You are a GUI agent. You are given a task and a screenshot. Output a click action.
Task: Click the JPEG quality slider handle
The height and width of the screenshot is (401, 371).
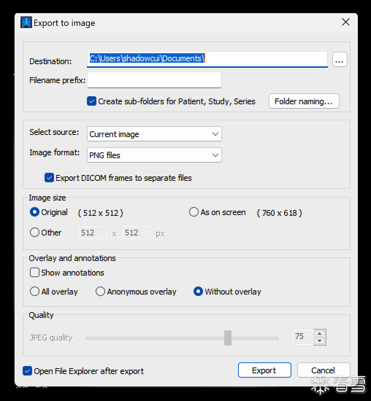pyautogui.click(x=228, y=338)
